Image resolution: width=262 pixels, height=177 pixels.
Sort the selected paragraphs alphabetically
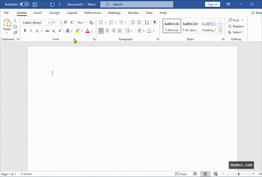(147, 23)
